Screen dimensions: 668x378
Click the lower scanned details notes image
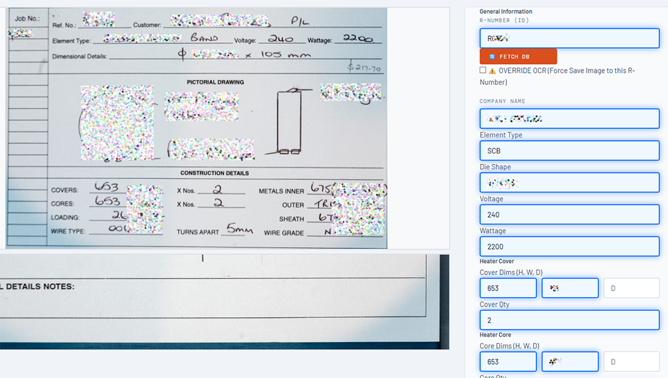[224, 302]
